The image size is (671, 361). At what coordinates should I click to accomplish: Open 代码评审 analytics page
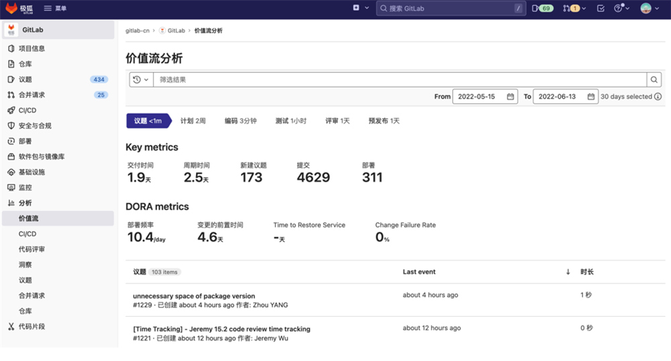[32, 250]
